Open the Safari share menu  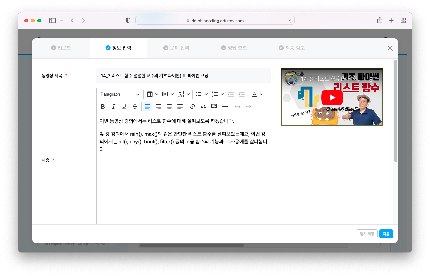380,20
